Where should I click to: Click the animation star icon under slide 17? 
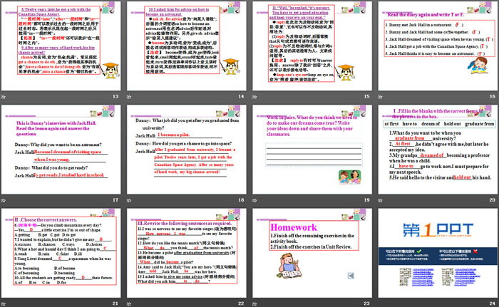(4, 200)
